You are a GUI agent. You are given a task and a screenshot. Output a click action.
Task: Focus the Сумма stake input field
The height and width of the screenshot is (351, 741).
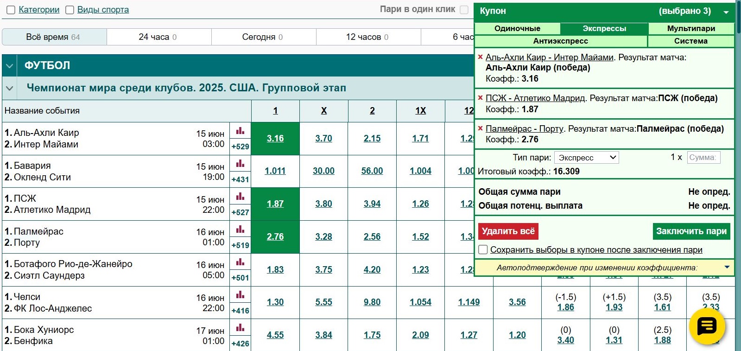[703, 158]
